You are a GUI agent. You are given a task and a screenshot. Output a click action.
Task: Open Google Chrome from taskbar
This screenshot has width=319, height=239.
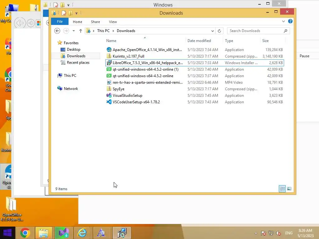[x=25, y=233]
